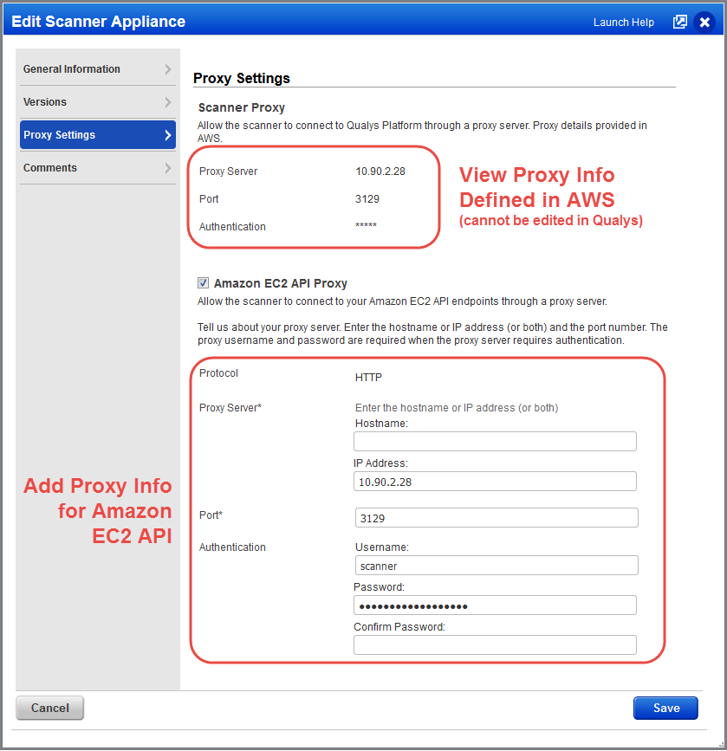Click the chevron beside General Information
This screenshot has height=751, width=727.
pos(169,68)
